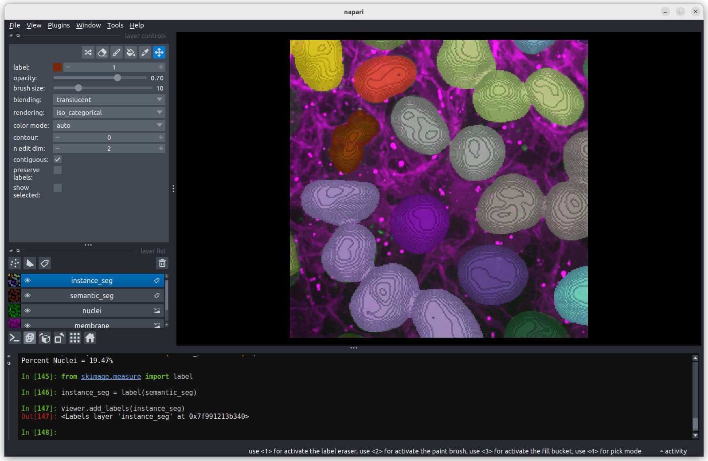Image resolution: width=708 pixels, height=461 pixels.
Task: Click the label color swatch
Action: point(58,67)
